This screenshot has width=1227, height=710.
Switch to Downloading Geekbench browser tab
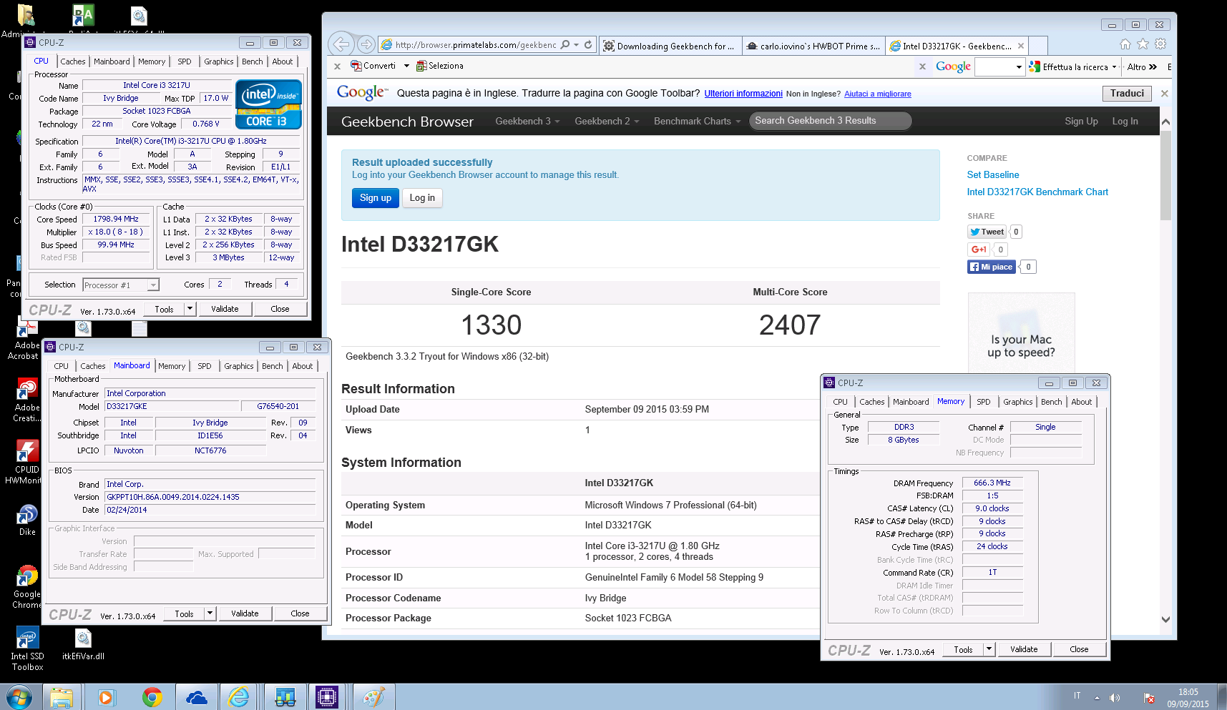click(x=670, y=46)
